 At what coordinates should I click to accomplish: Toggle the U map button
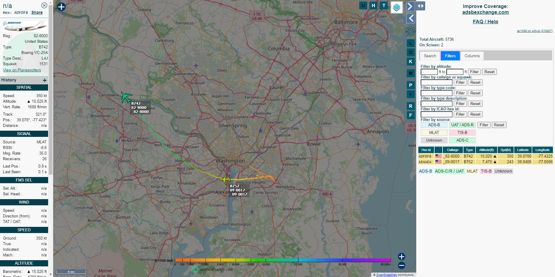pyautogui.click(x=363, y=5)
